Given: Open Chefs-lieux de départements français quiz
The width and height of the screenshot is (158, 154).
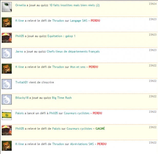Looking at the screenshot, I should tap(73, 52).
